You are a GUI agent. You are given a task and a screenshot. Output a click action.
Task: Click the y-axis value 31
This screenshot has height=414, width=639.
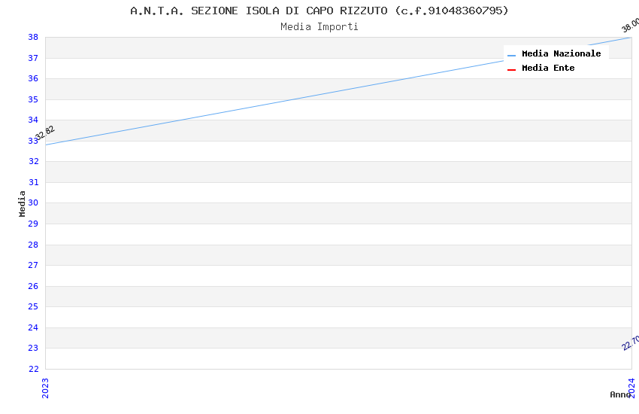33,182
